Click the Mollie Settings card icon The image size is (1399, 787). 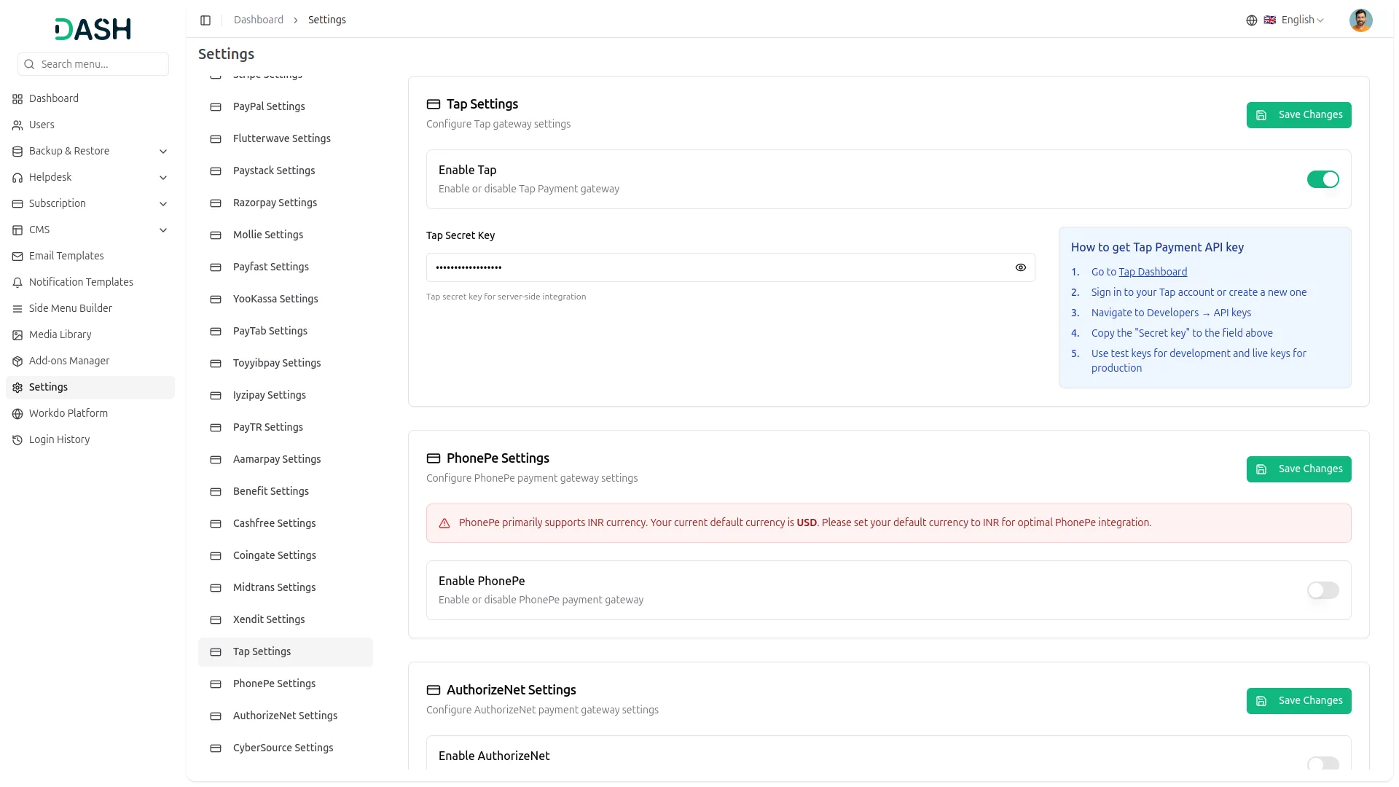[x=216, y=235]
